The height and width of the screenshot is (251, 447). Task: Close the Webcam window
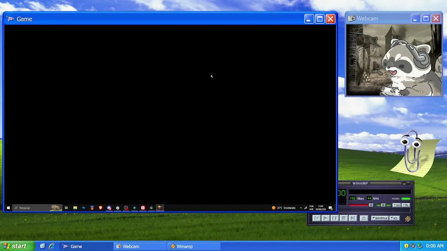436,19
